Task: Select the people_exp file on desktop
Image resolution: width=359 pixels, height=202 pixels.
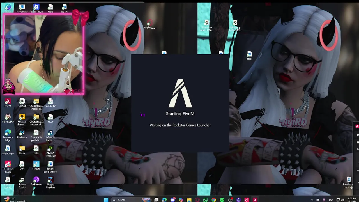Action: click(x=8, y=150)
